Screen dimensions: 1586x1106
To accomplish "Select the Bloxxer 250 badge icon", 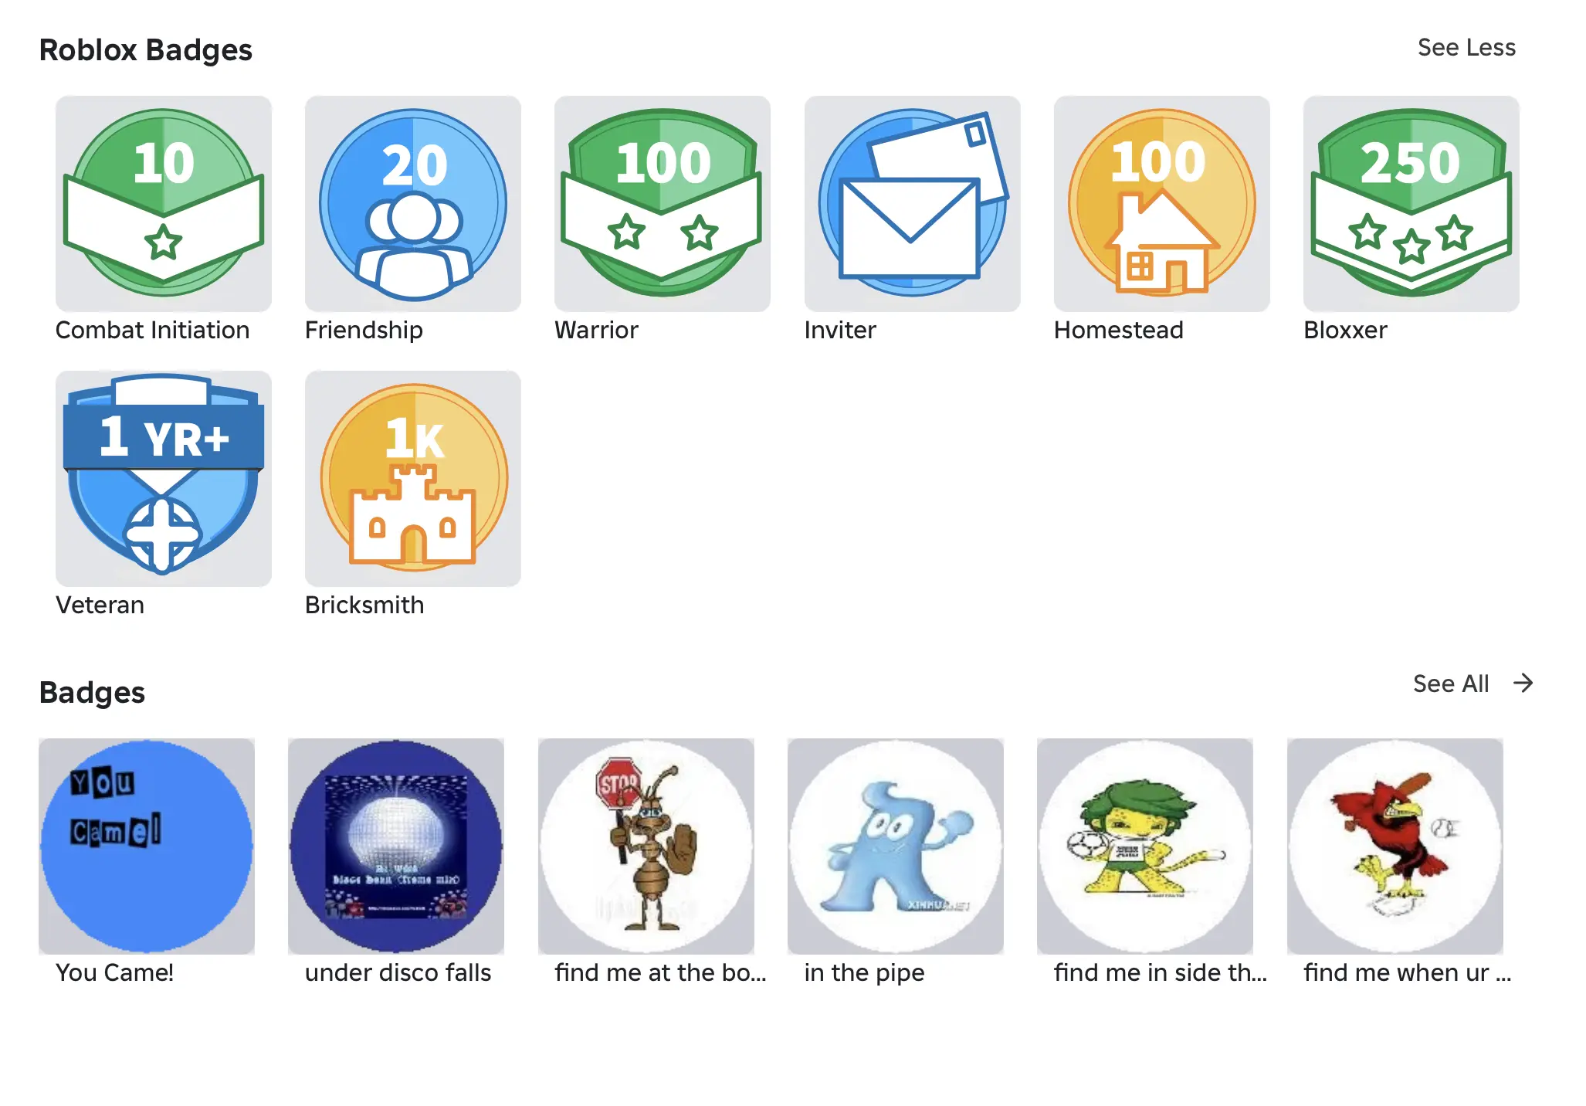I will pos(1411,203).
